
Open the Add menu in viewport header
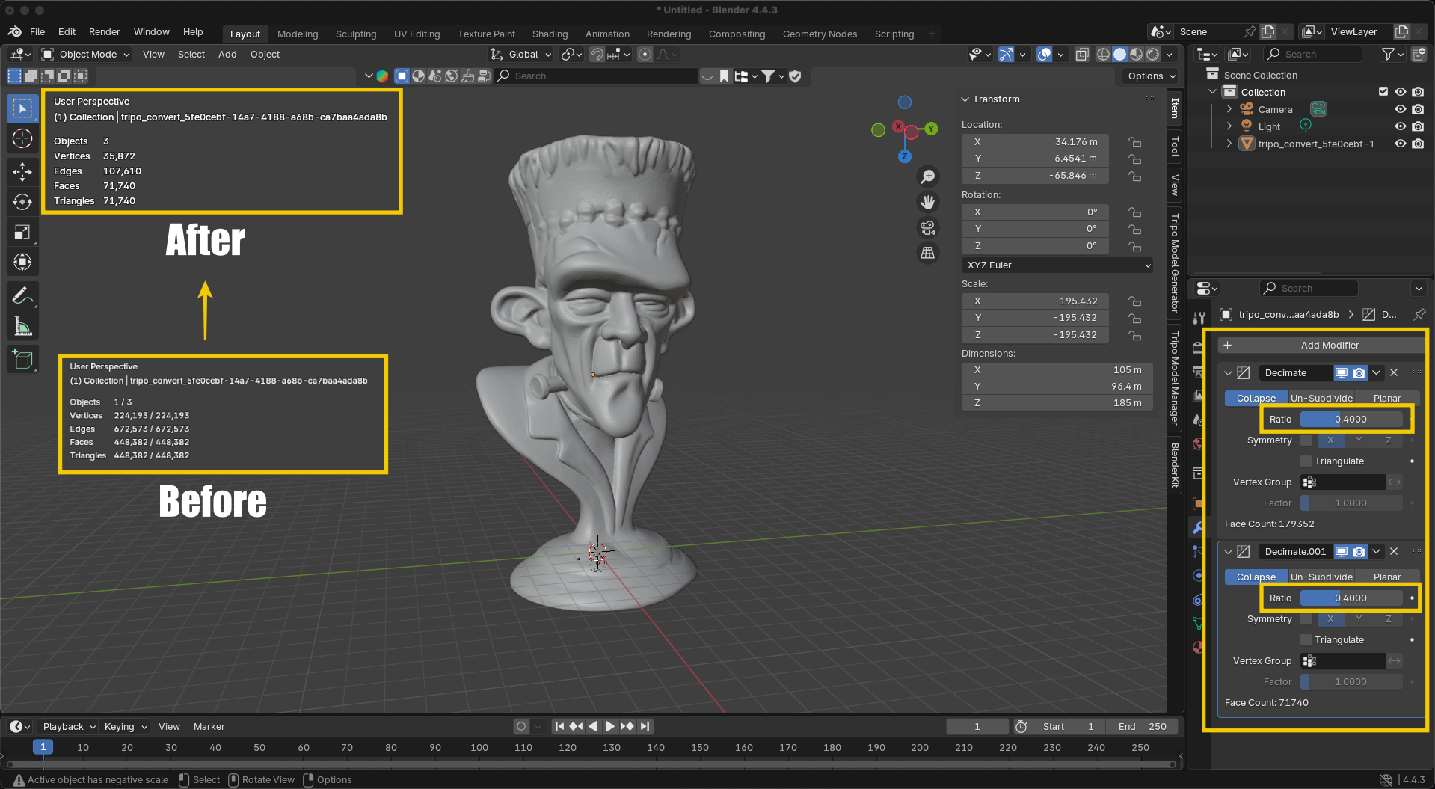click(227, 55)
